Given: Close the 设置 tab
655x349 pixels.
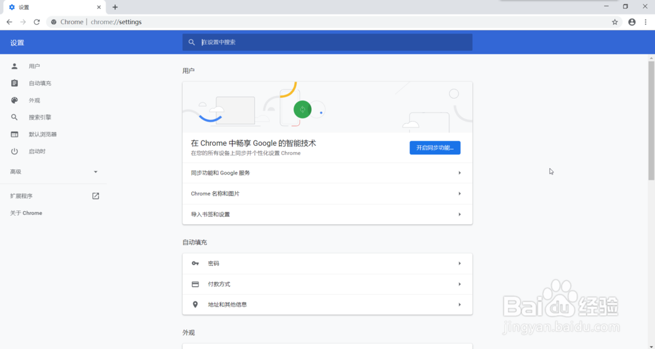Looking at the screenshot, I should click(99, 7).
